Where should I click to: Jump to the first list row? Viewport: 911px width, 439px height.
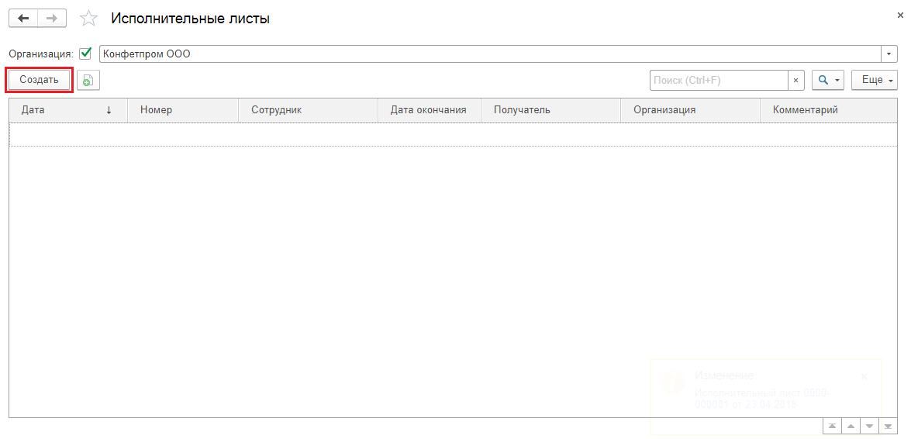(833, 427)
